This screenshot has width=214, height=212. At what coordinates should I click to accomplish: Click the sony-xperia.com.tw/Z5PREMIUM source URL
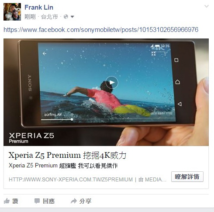71,180
